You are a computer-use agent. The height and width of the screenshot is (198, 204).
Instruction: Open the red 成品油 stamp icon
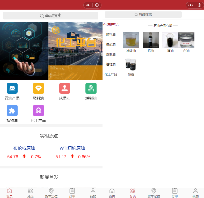click(65, 88)
